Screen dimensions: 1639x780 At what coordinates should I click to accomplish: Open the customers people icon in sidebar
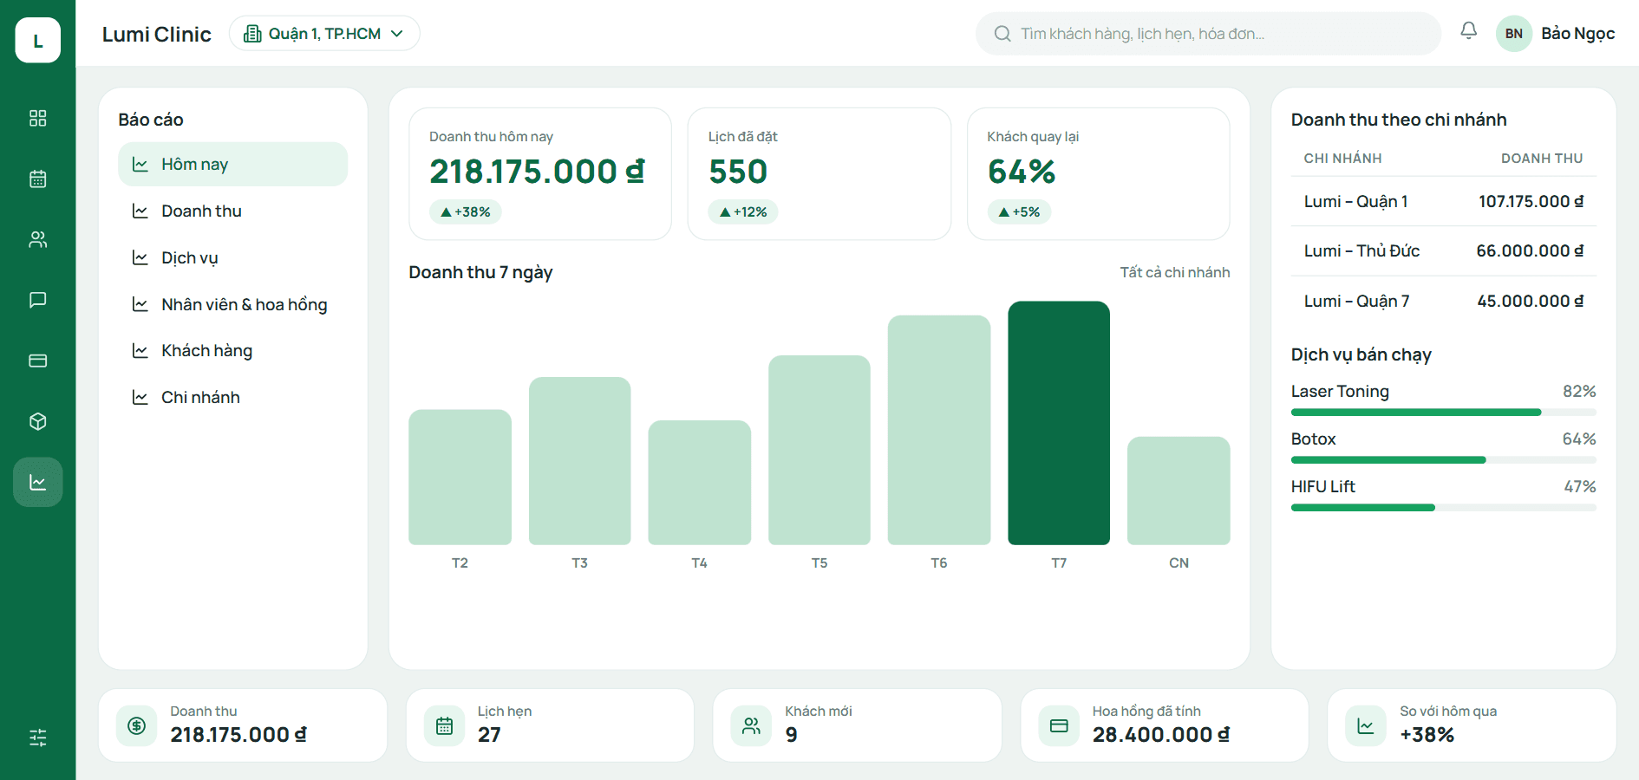[38, 239]
